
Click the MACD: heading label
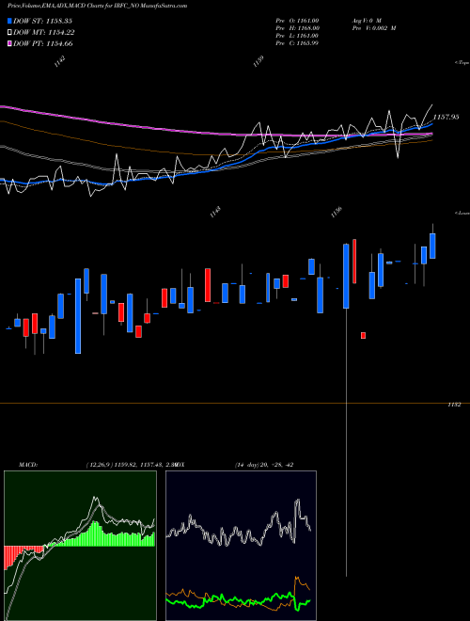click(28, 465)
